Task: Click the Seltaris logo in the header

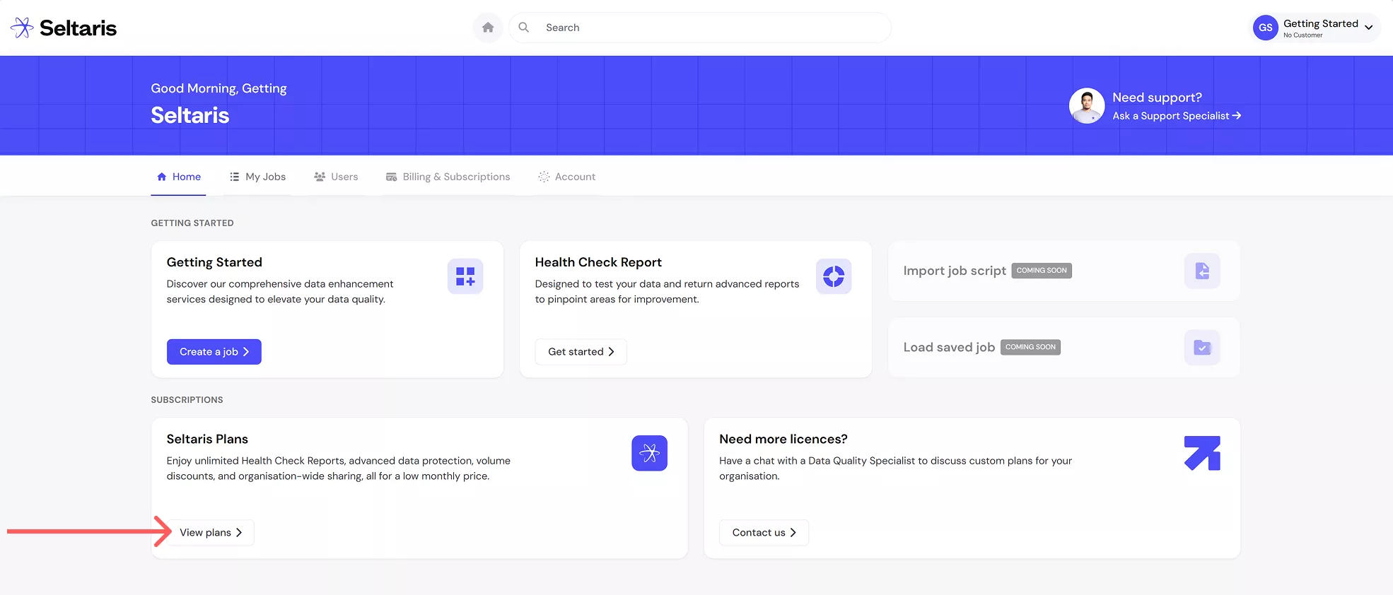Action: (64, 28)
